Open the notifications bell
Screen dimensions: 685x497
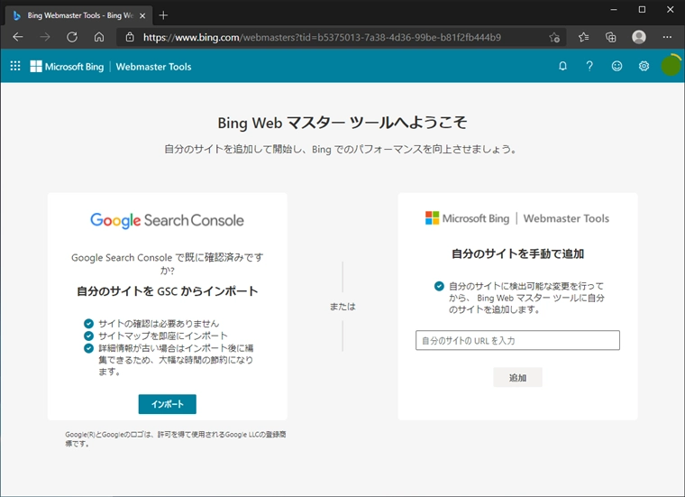pos(562,66)
